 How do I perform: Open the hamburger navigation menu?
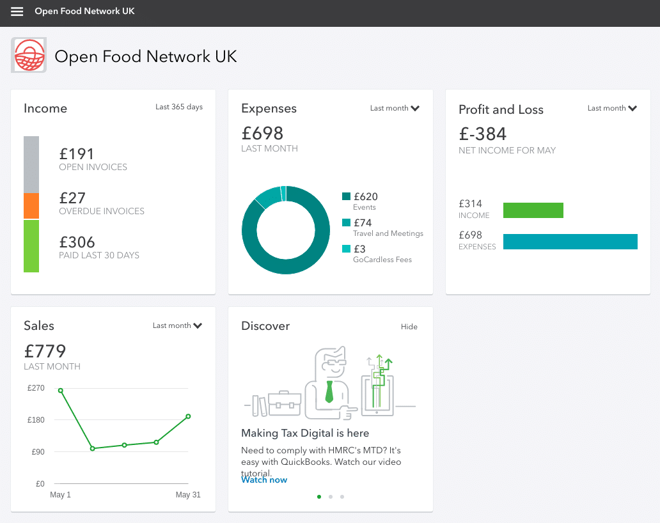click(17, 11)
